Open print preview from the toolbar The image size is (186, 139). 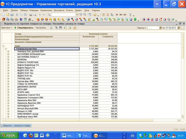coord(35,15)
